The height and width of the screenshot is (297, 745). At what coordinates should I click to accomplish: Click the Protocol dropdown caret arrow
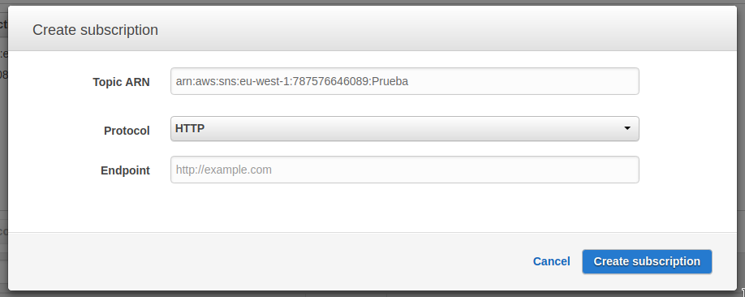627,128
